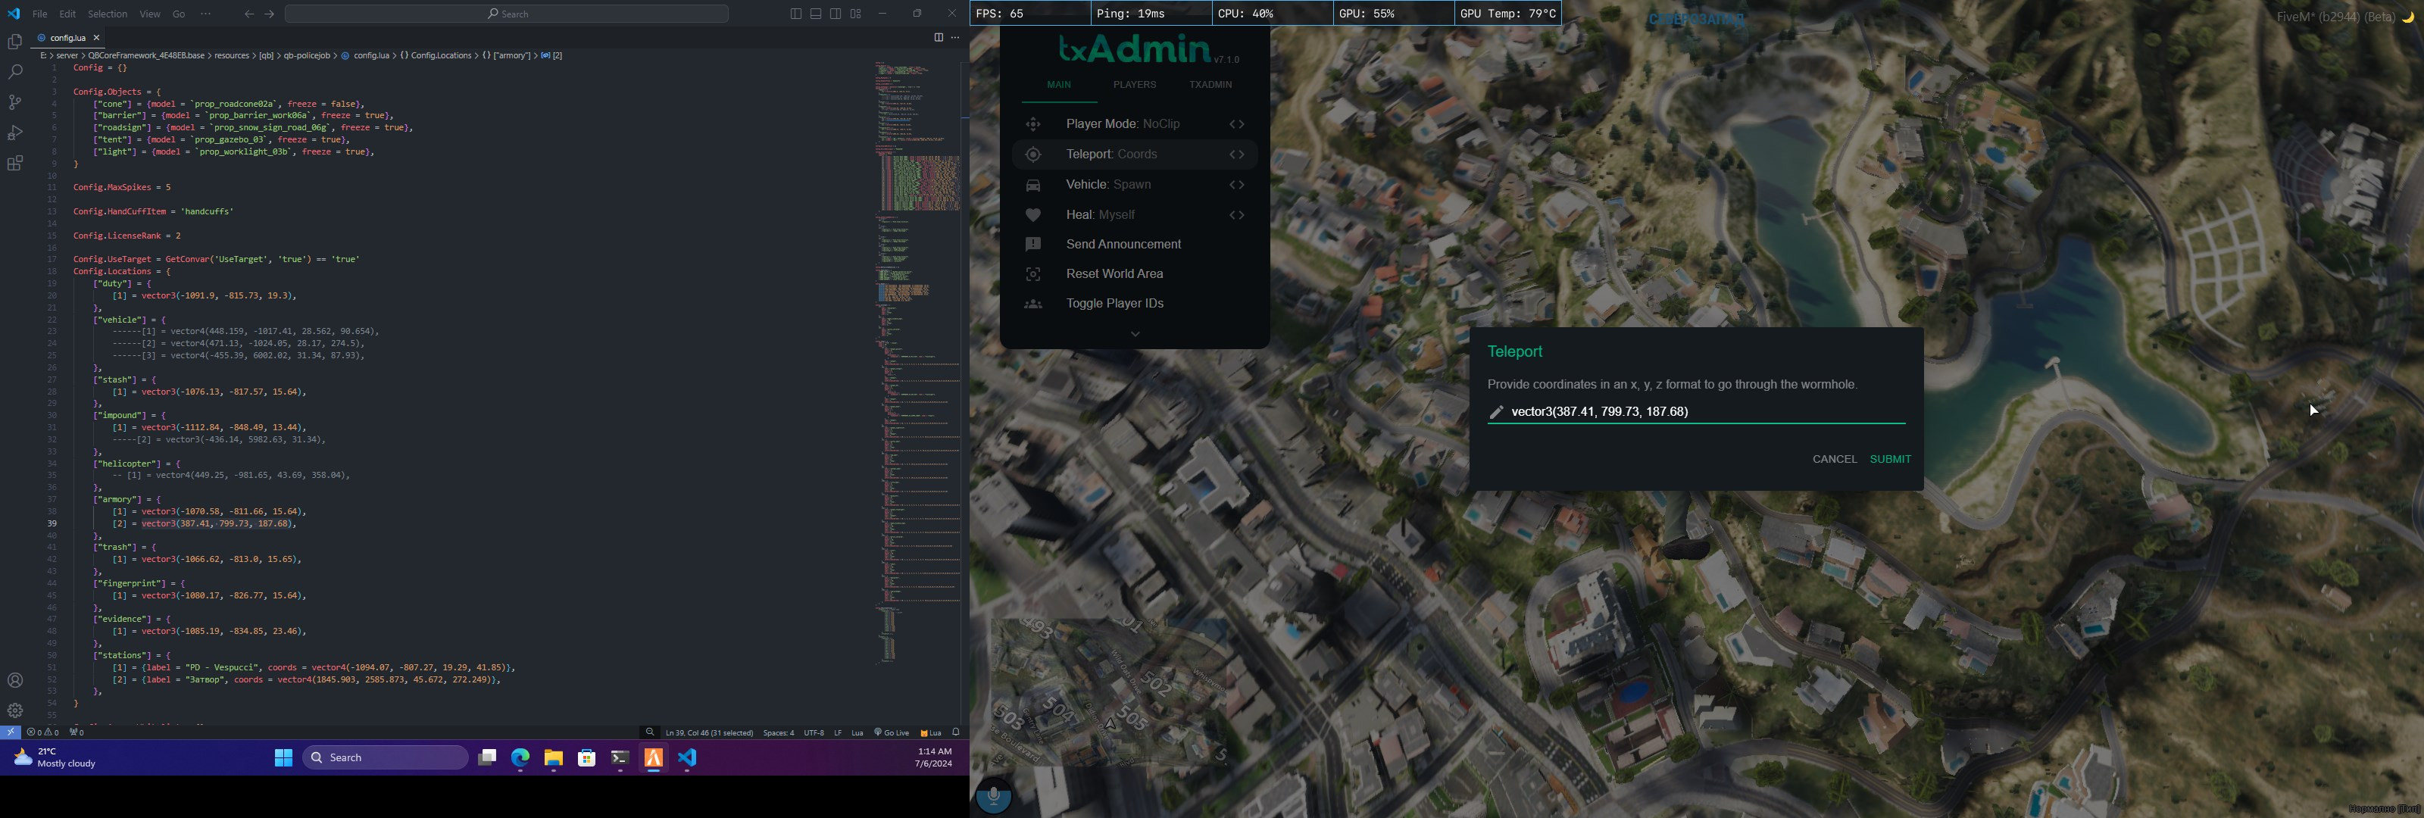Click CANCEL in the Teleport dialog
2424x818 pixels.
[x=1834, y=459]
